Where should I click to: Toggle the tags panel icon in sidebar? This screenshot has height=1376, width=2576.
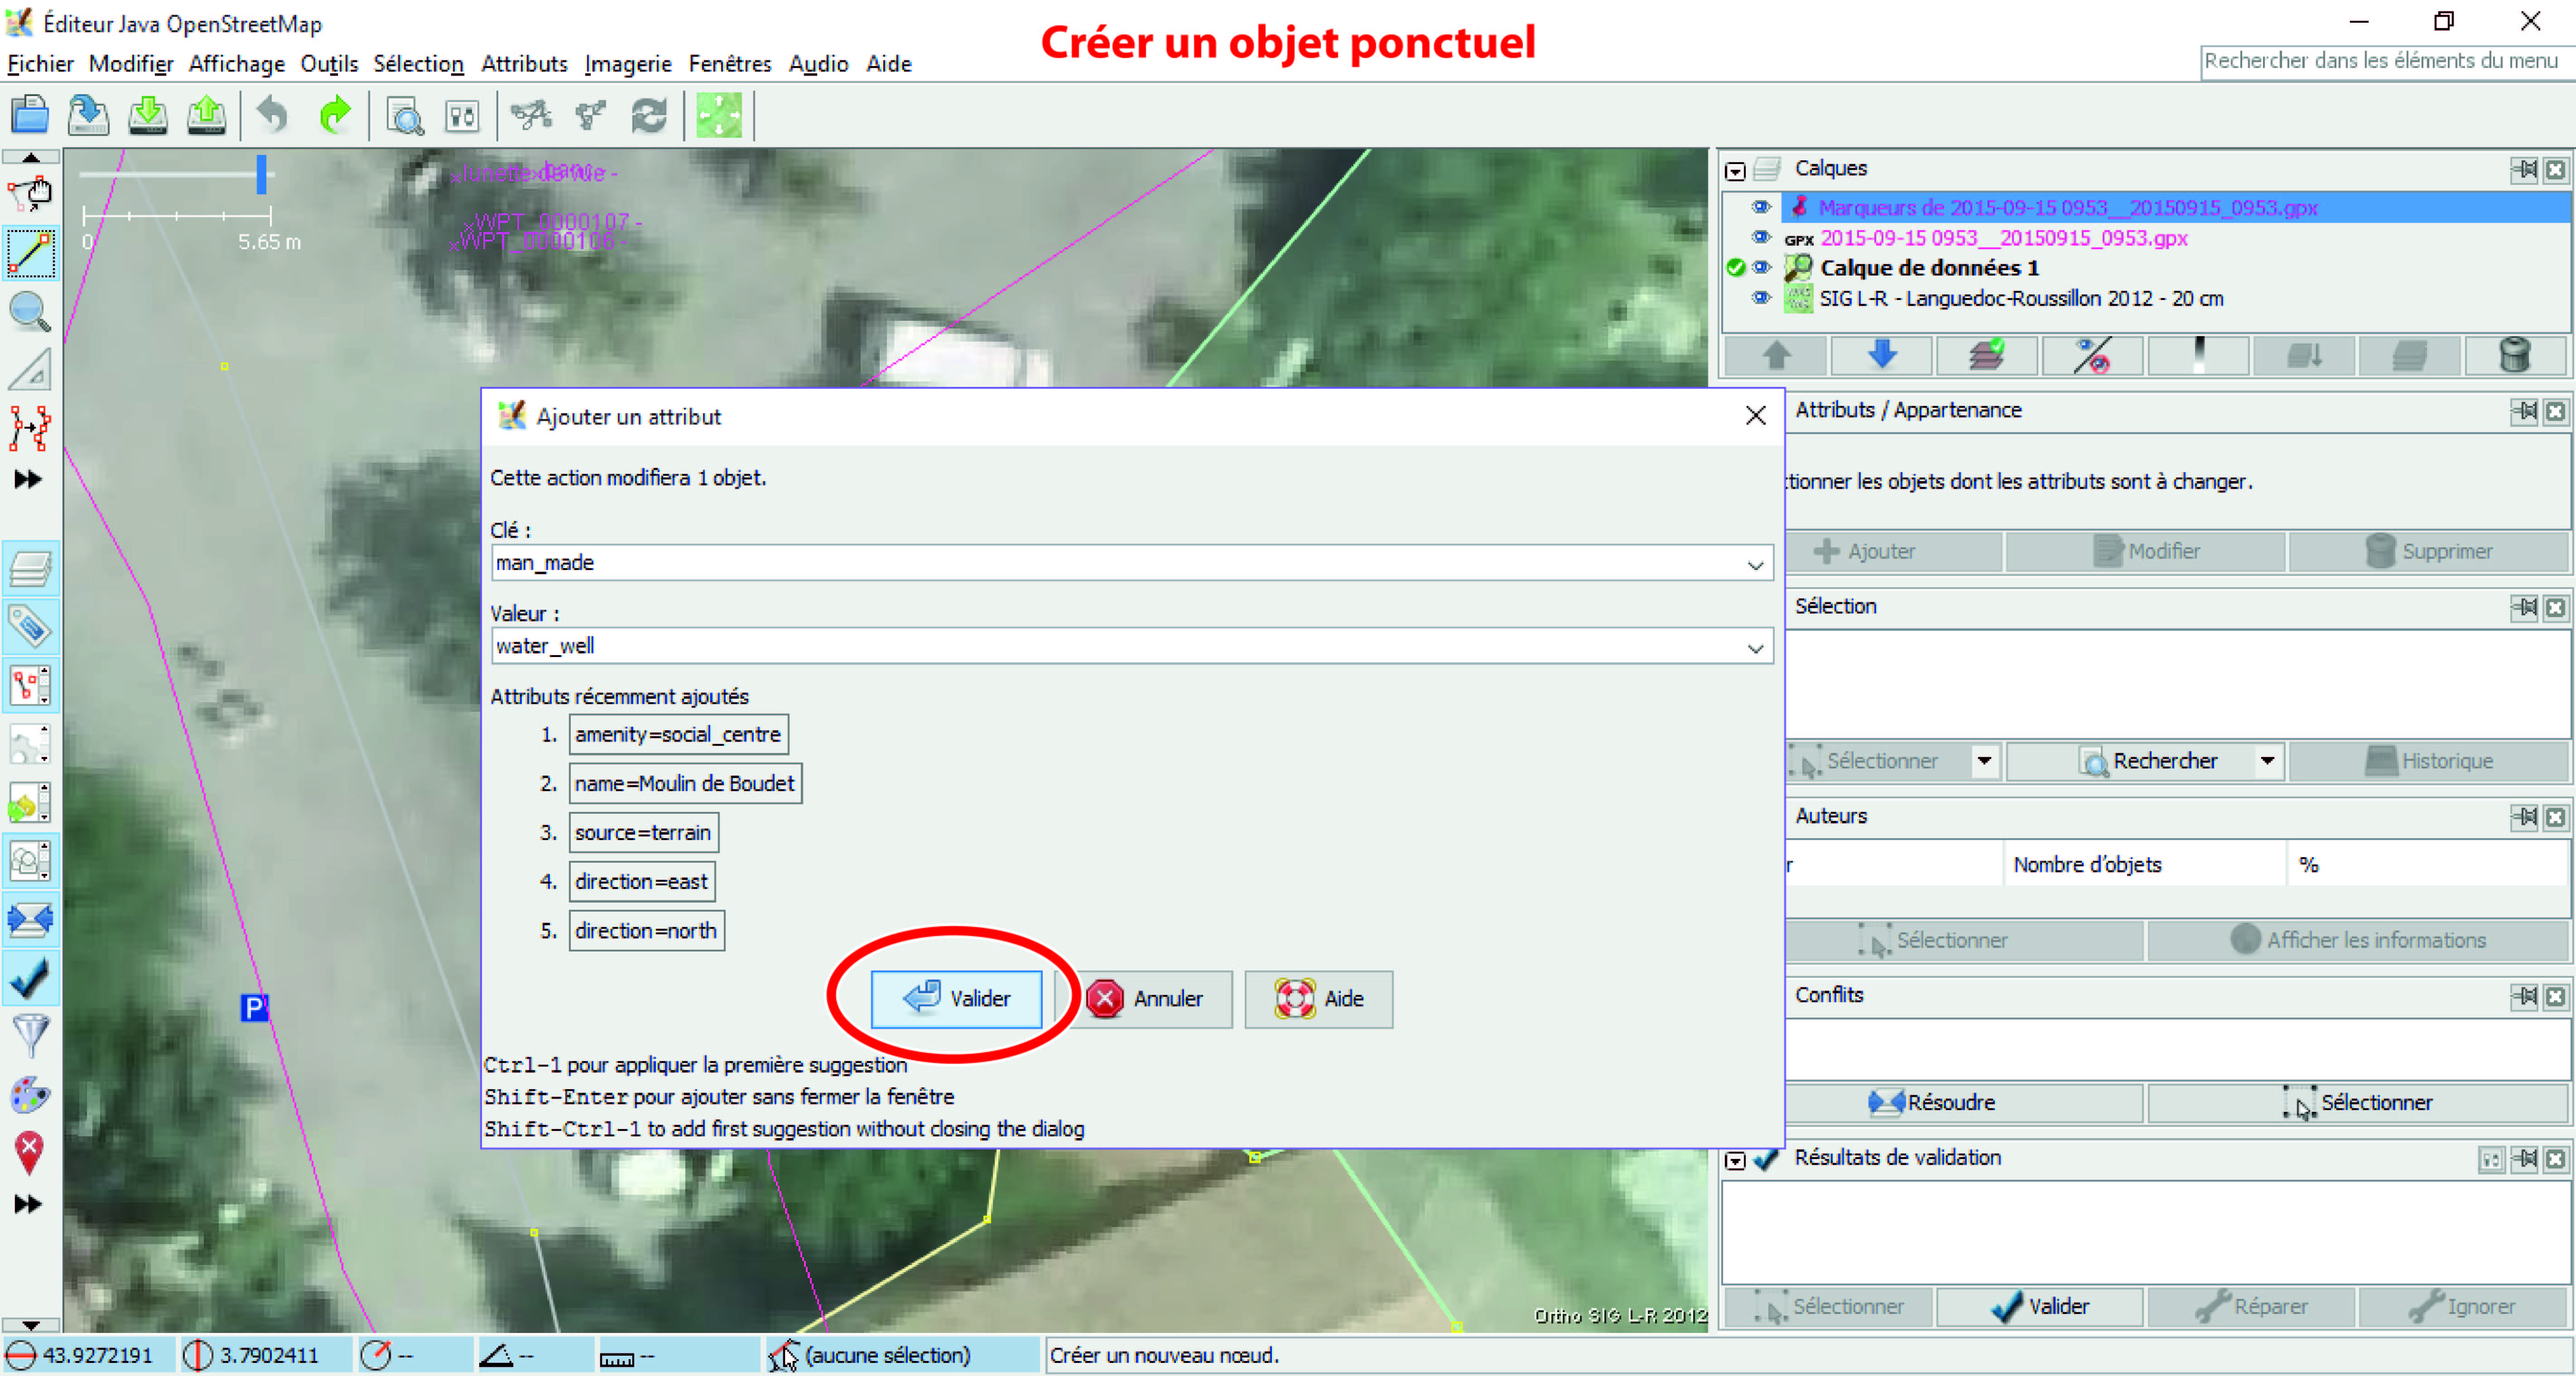click(x=30, y=627)
